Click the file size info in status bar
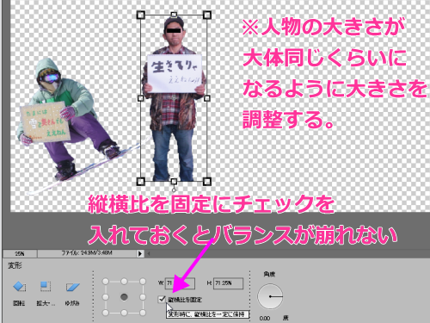The image size is (430, 323). (x=87, y=253)
